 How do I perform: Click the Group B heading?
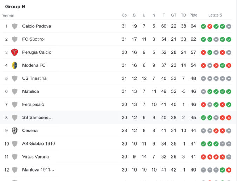15,7
